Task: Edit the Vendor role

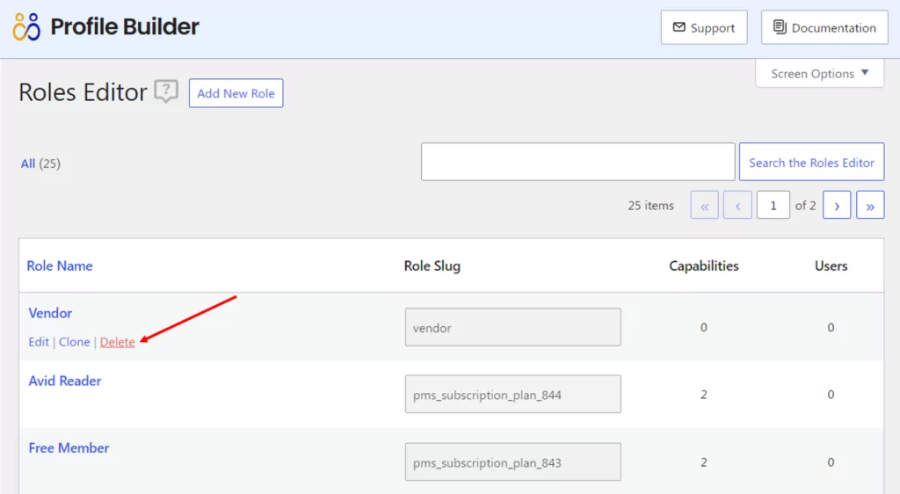Action: tap(39, 342)
